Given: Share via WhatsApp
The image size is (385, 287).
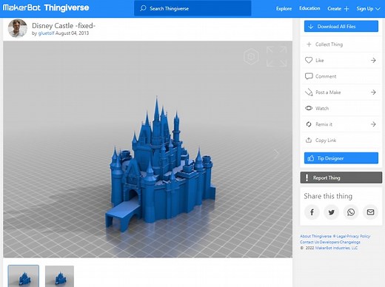Looking at the screenshot, I should tap(351, 212).
